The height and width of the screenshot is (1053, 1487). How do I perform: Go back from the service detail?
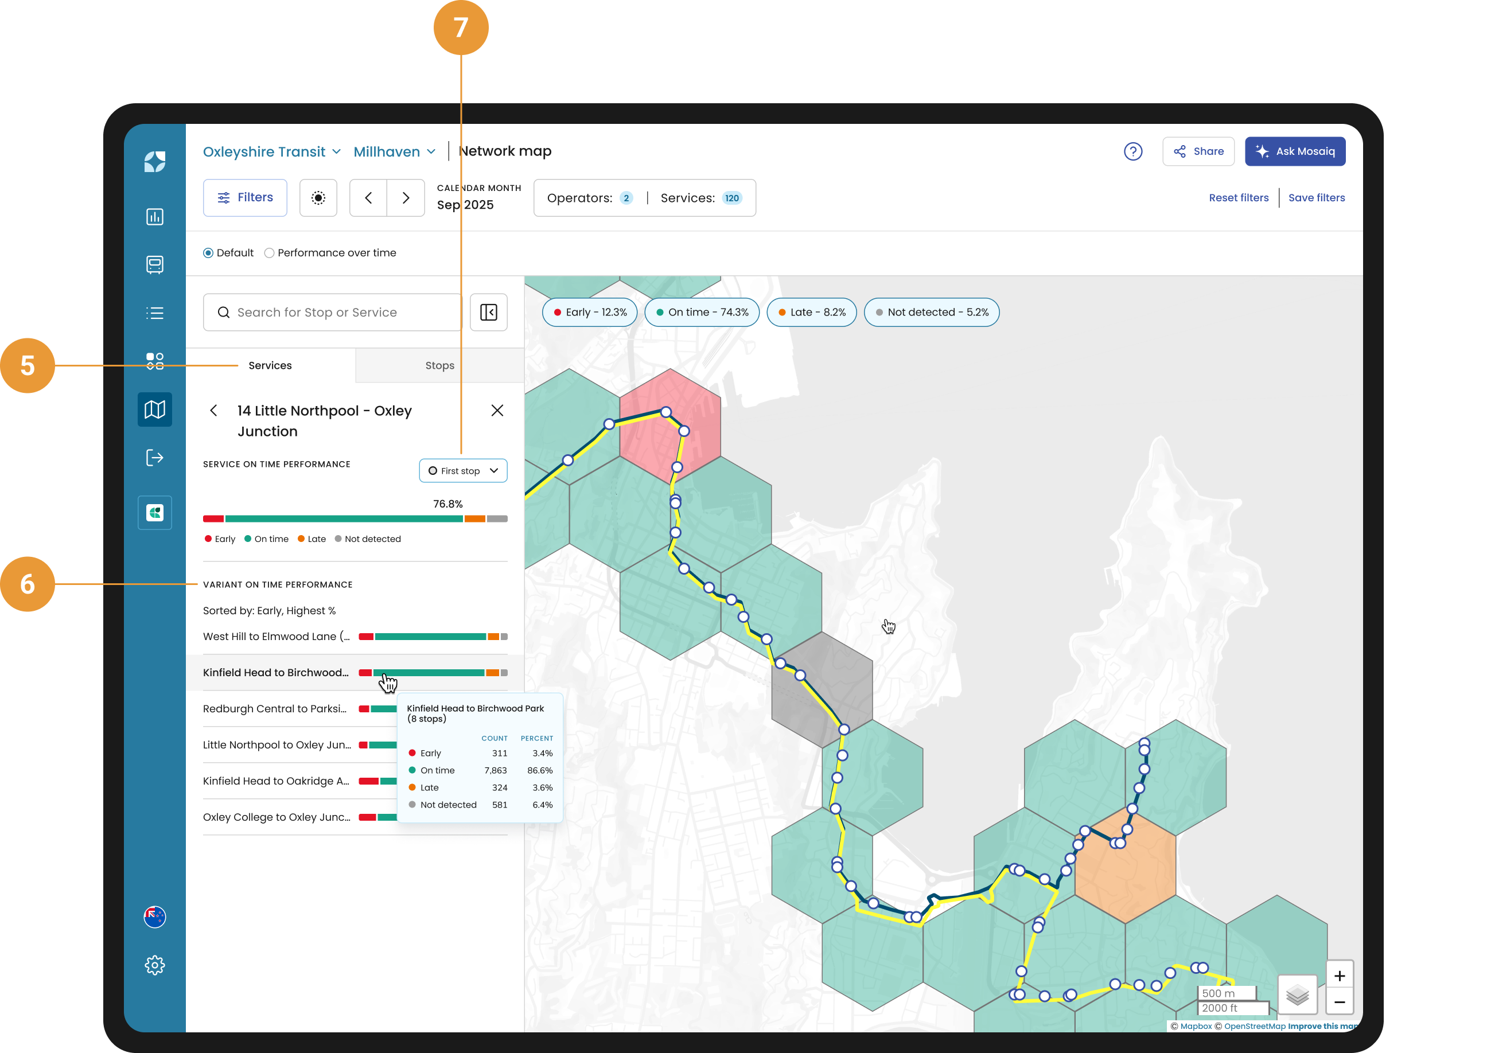(x=213, y=411)
